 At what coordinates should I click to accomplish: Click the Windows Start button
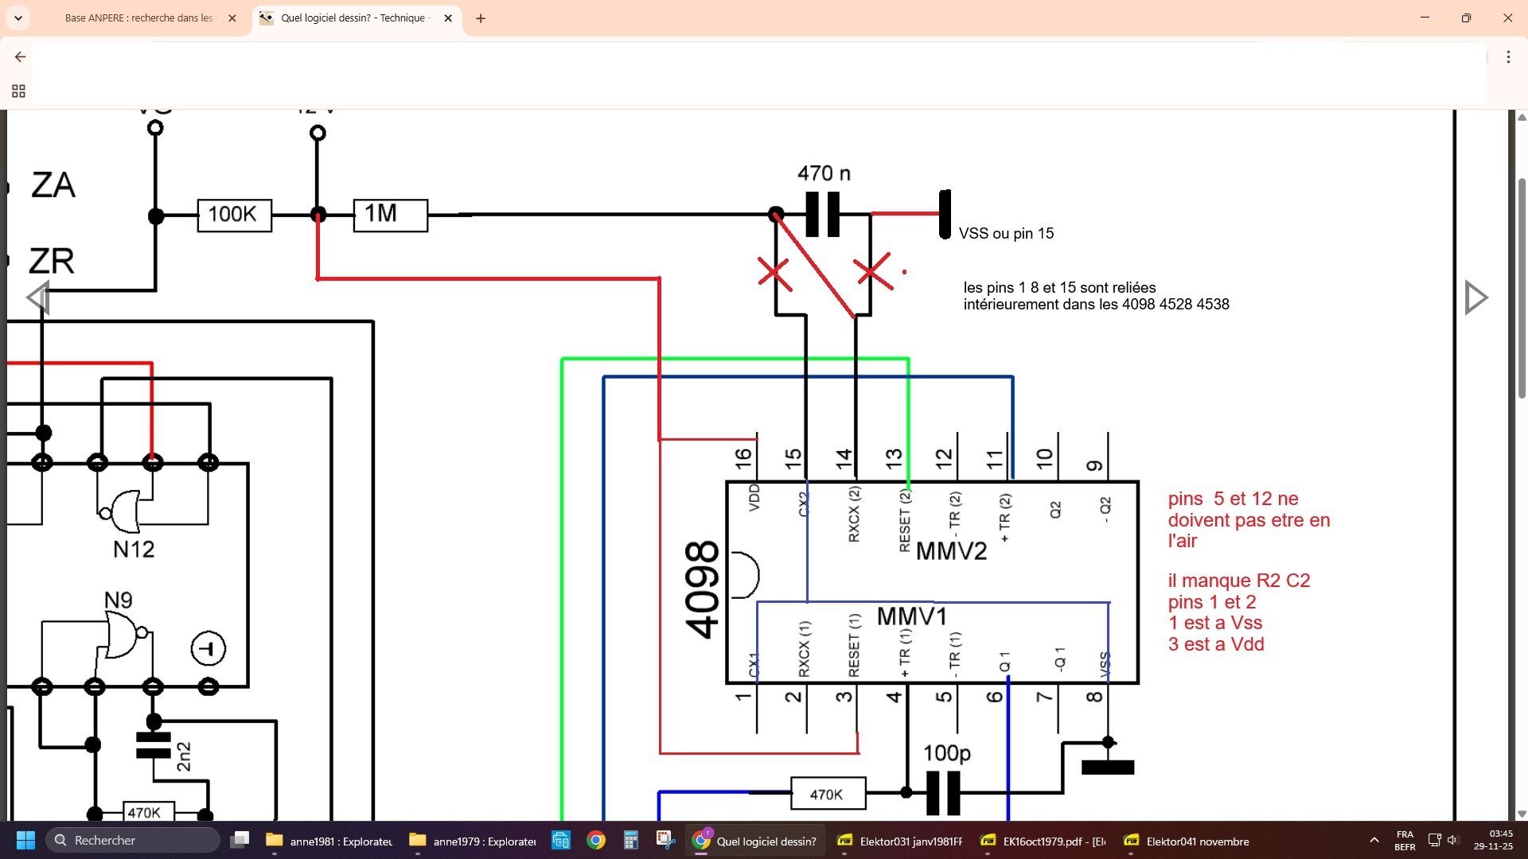click(x=25, y=841)
